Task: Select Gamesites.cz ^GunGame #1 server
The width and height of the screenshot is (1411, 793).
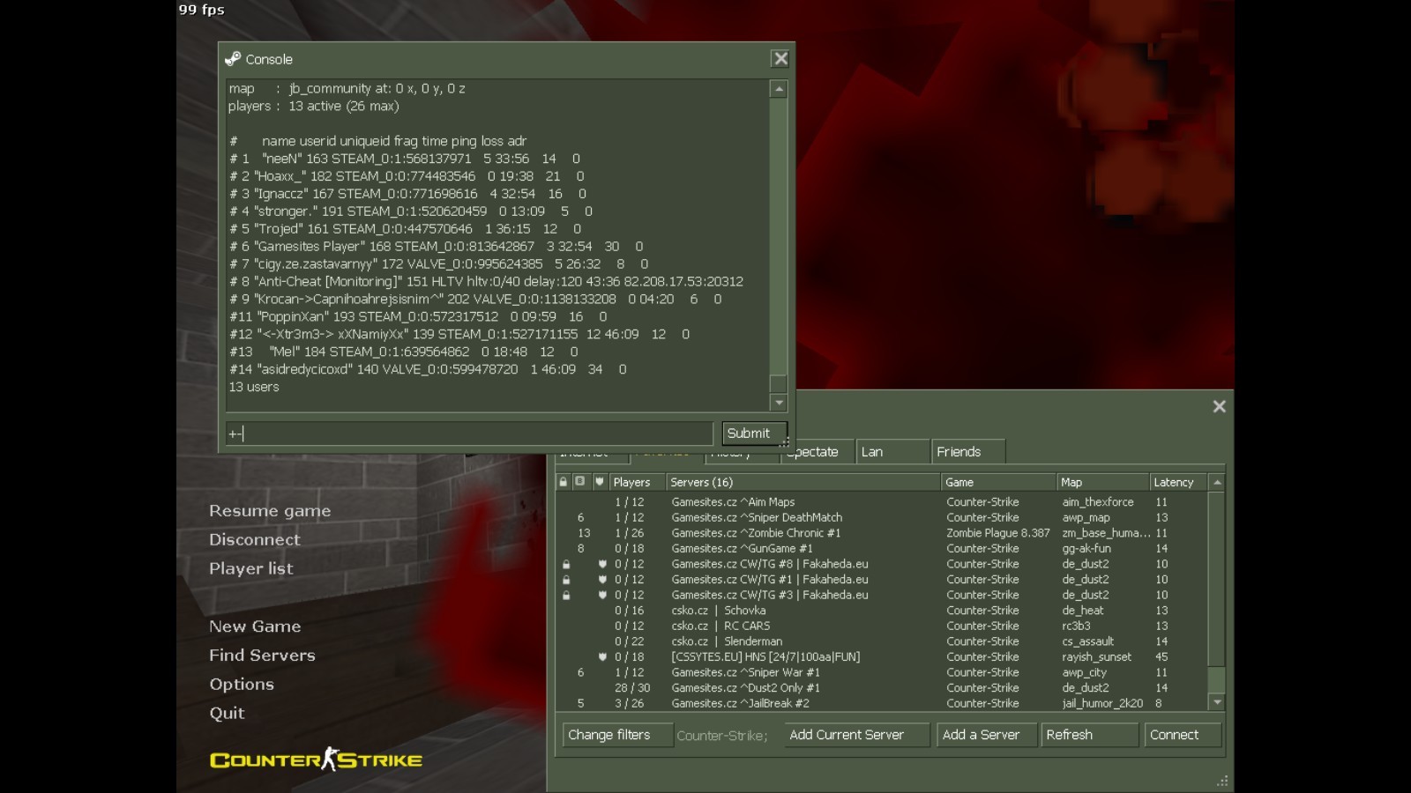Action: pyautogui.click(x=882, y=549)
